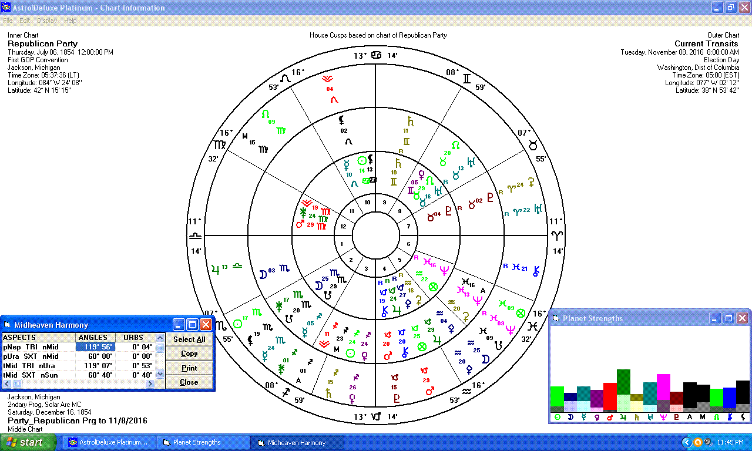Switch to Planet Strengths taskbar button
The height and width of the screenshot is (451, 752).
pyautogui.click(x=203, y=442)
